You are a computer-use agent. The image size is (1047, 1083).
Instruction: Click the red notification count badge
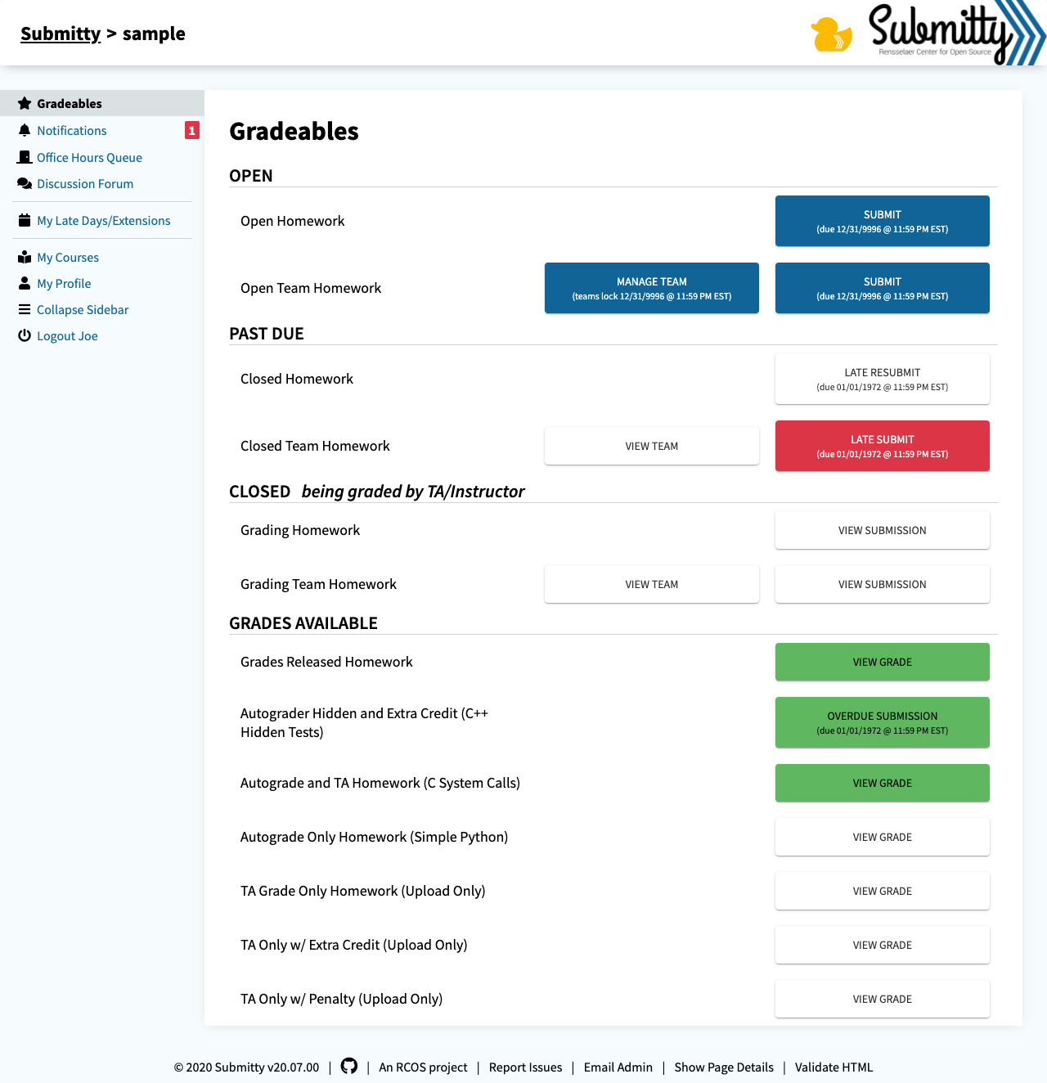tap(192, 130)
